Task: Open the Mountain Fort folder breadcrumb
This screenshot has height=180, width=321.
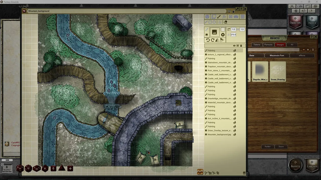Action: (x=277, y=55)
